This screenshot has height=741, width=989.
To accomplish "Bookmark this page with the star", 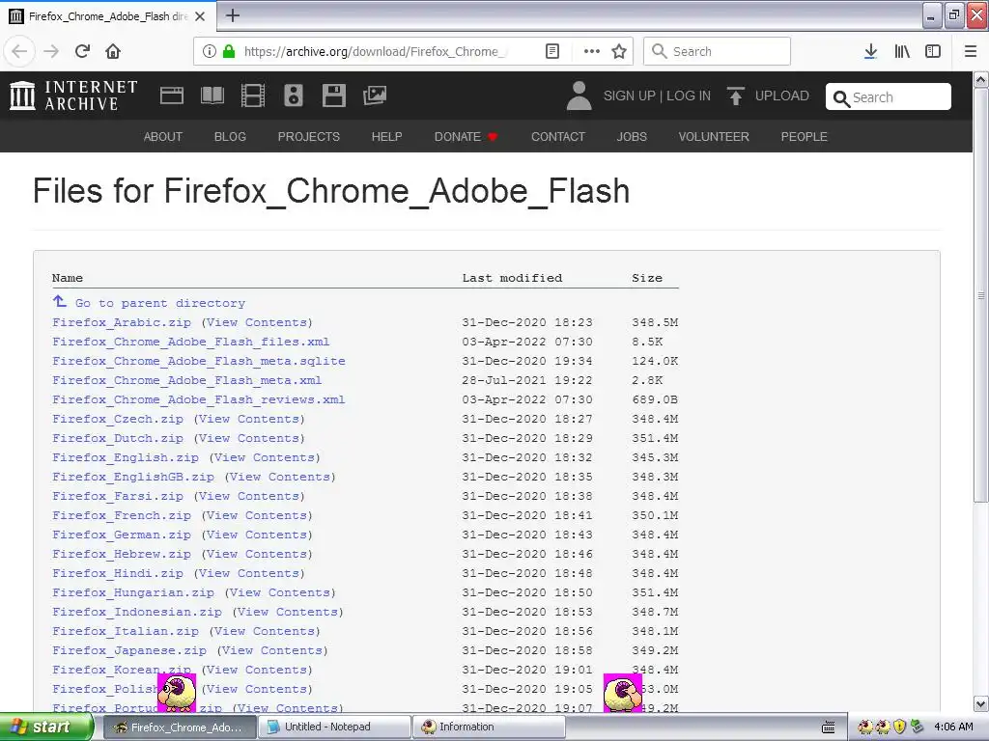I will pyautogui.click(x=619, y=52).
